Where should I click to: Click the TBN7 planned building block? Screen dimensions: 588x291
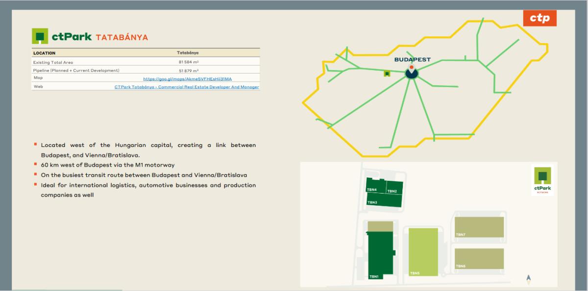(479, 227)
